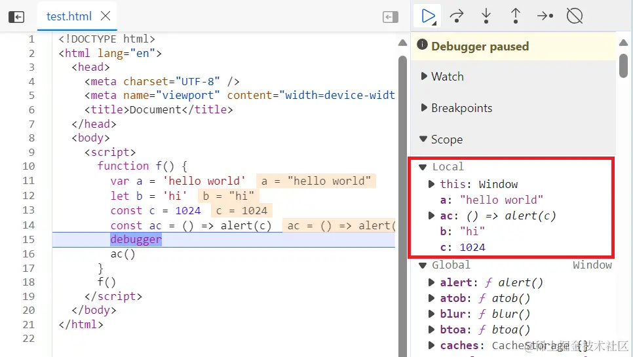This screenshot has width=633, height=357.
Task: Click the f() call on line 18
Action: (107, 282)
